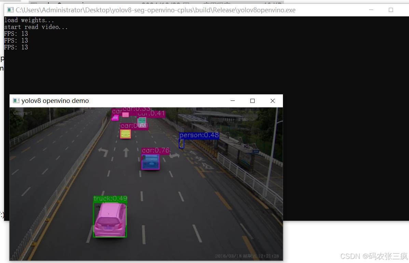409x263 pixels.
Task: Click the "start read video..." console line
Action: (36, 27)
